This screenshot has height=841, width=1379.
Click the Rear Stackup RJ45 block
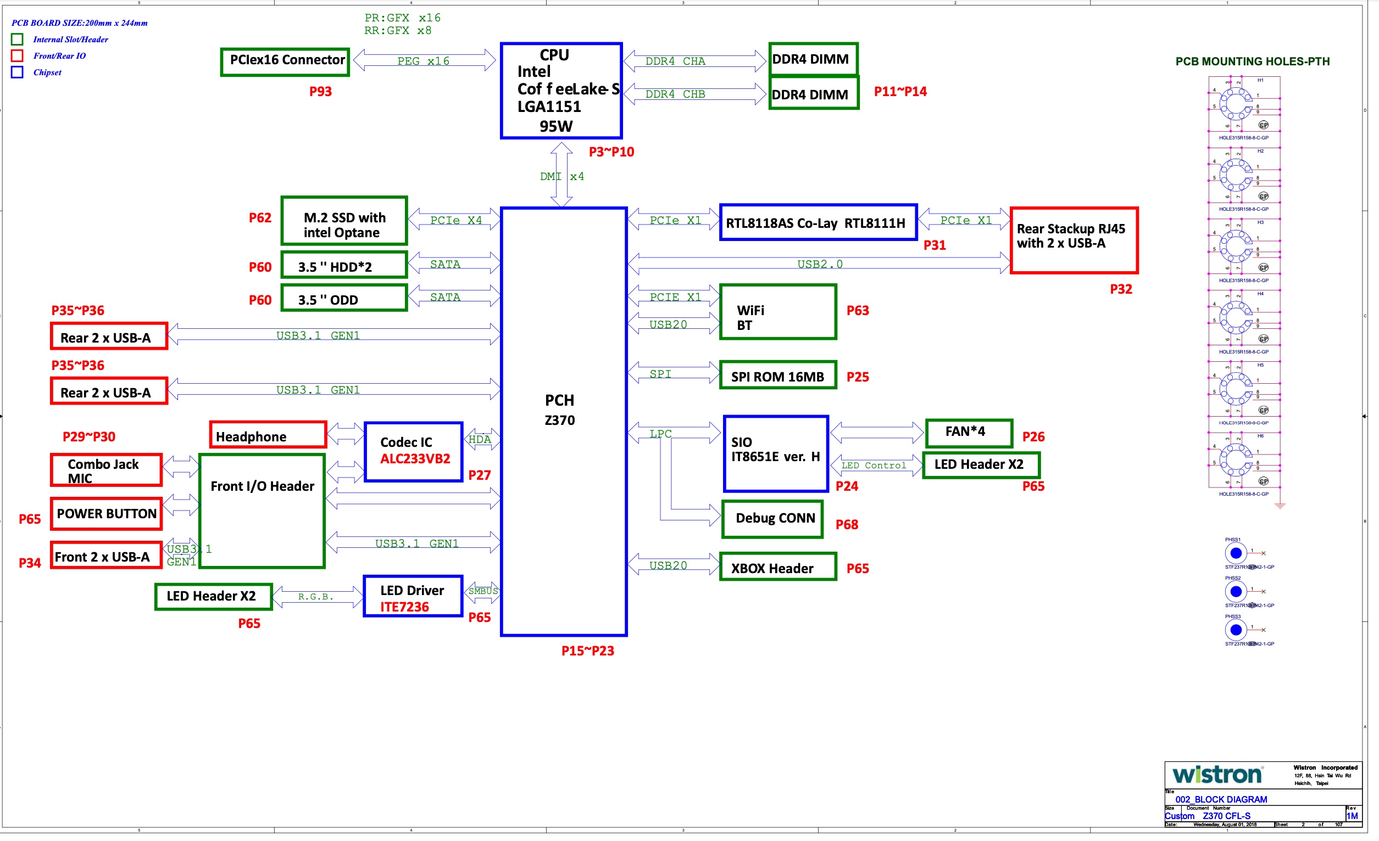point(1074,240)
